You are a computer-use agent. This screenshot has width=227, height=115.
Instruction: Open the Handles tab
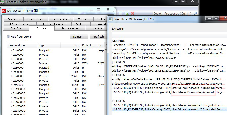click(x=97, y=28)
